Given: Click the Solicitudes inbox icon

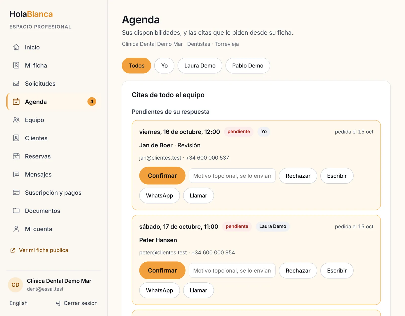Looking at the screenshot, I should click(x=16, y=84).
